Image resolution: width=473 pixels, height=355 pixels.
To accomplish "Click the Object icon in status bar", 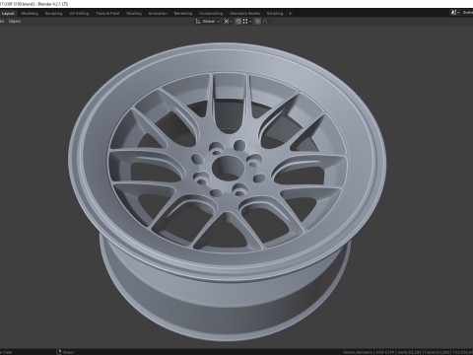I will click(59, 352).
